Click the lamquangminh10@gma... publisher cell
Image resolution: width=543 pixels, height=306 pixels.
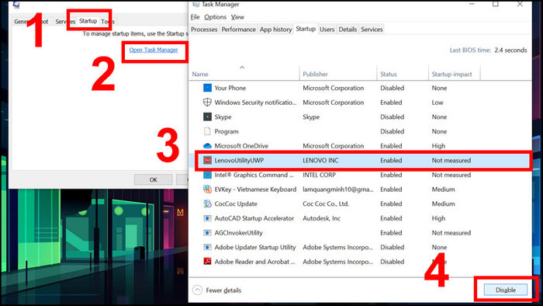(338, 190)
